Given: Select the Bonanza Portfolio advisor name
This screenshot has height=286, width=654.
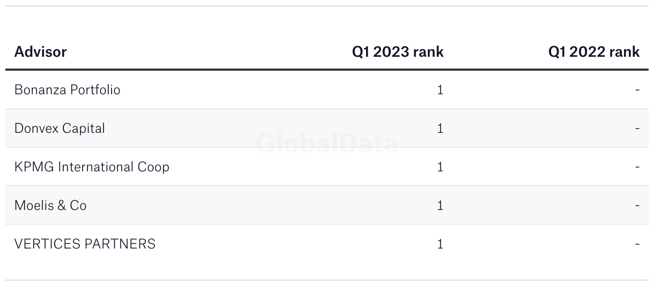Looking at the screenshot, I should 68,89.
